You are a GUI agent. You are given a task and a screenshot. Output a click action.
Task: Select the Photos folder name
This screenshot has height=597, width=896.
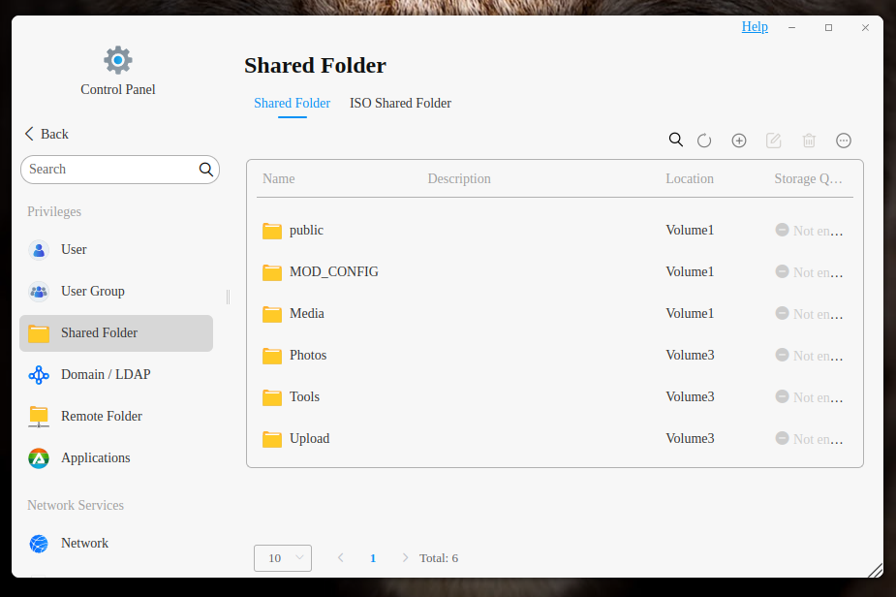pos(308,355)
